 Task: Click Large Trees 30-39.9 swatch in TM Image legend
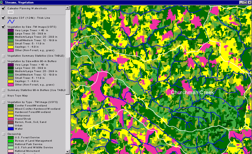tap(11, 34)
